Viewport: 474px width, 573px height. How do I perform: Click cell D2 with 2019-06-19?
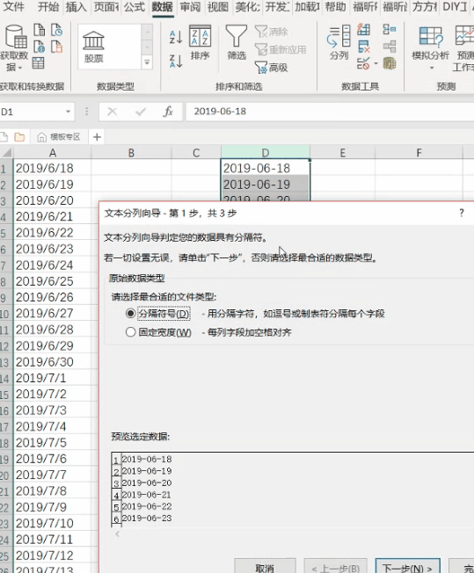(x=266, y=185)
